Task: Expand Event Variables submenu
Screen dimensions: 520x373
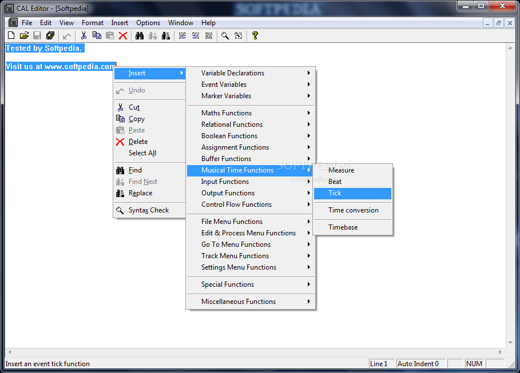Action: (251, 85)
